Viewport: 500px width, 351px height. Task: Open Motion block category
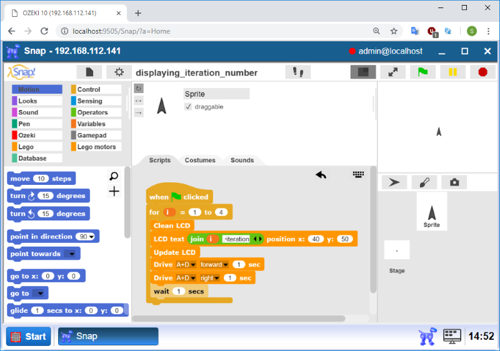(x=37, y=89)
